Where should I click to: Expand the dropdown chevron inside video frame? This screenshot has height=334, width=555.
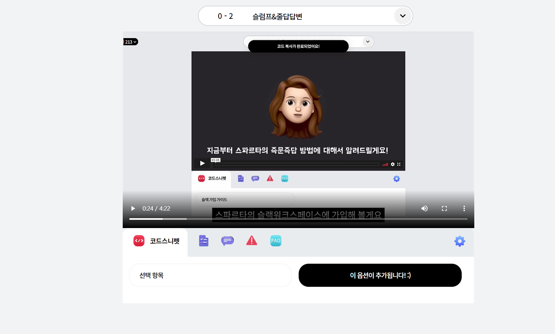pyautogui.click(x=367, y=42)
